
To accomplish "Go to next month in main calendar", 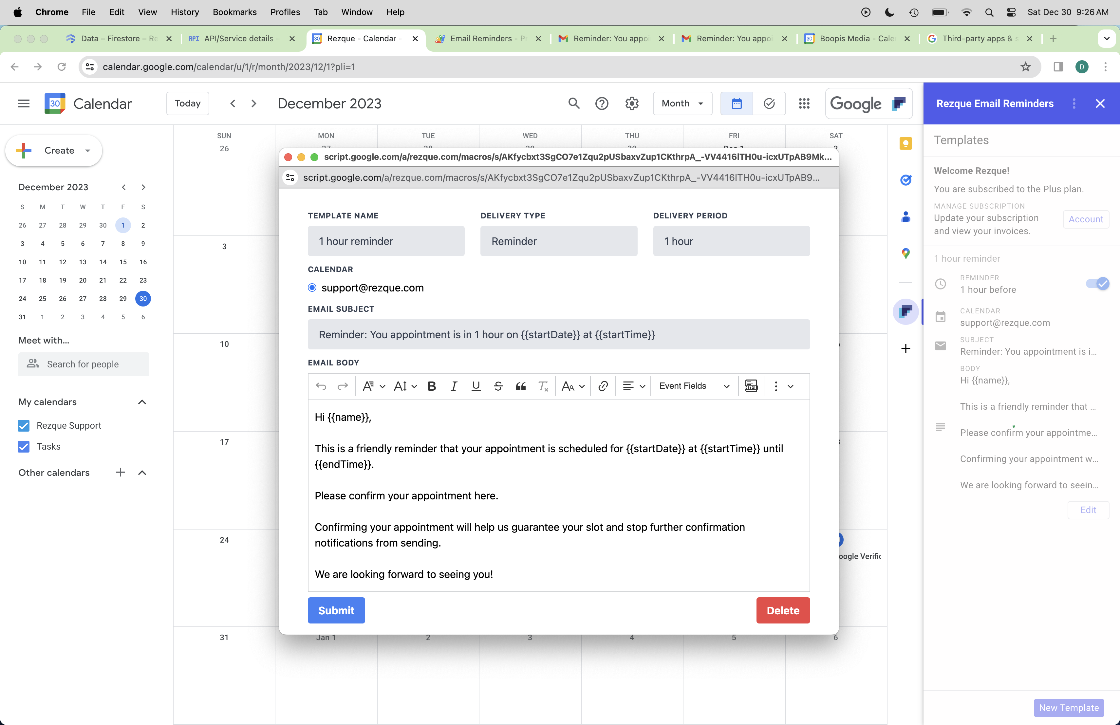I will coord(254,103).
